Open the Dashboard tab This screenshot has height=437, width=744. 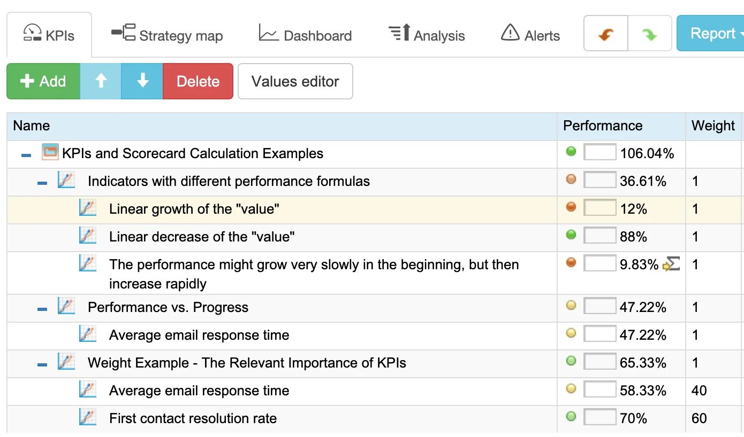tap(305, 35)
